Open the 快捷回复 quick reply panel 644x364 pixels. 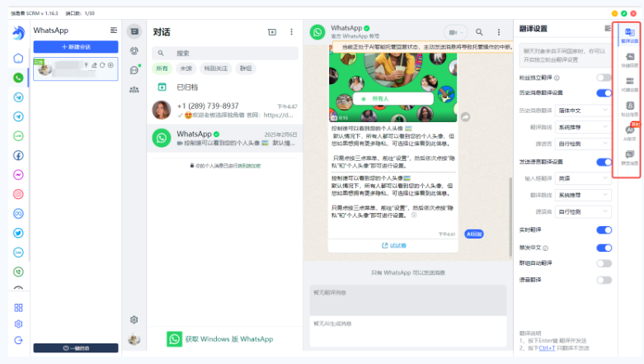click(x=629, y=59)
